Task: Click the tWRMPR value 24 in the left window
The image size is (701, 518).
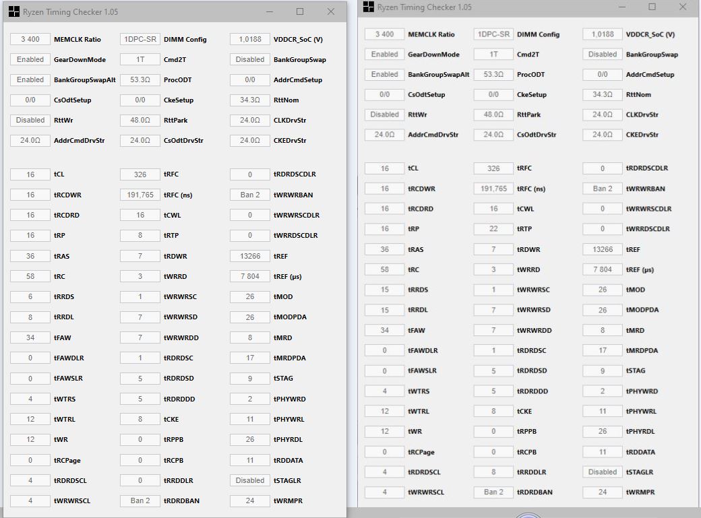Action: point(250,500)
